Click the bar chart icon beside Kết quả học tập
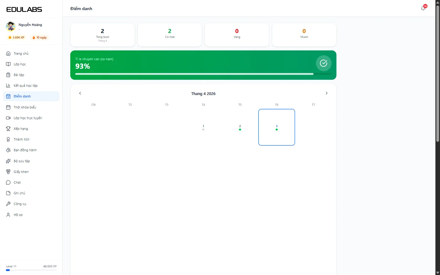The image size is (440, 275). point(8,86)
